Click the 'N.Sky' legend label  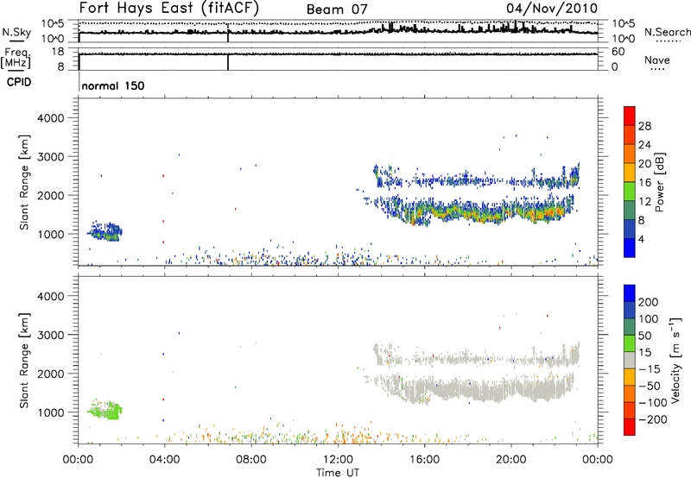coord(16,32)
